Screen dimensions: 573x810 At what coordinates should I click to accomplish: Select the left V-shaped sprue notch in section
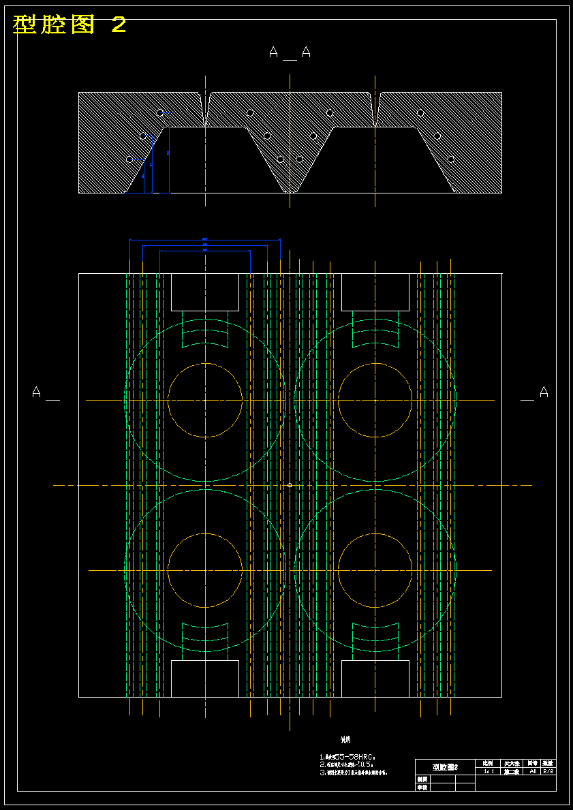[206, 108]
